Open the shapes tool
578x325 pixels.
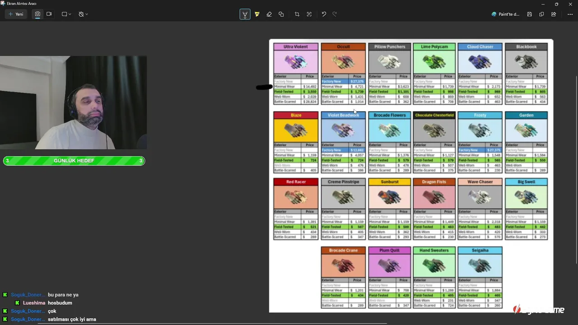point(281,14)
